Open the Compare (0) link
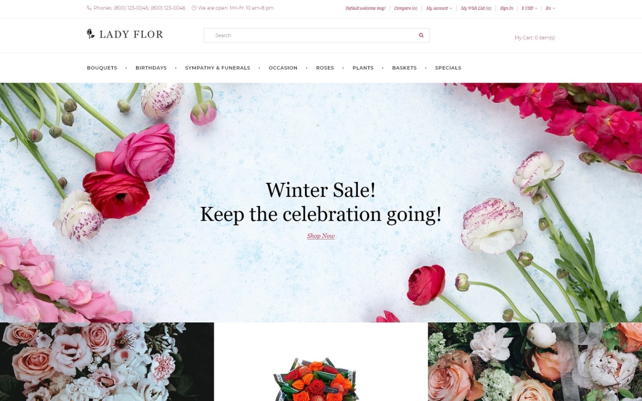This screenshot has width=642, height=401. [x=406, y=9]
